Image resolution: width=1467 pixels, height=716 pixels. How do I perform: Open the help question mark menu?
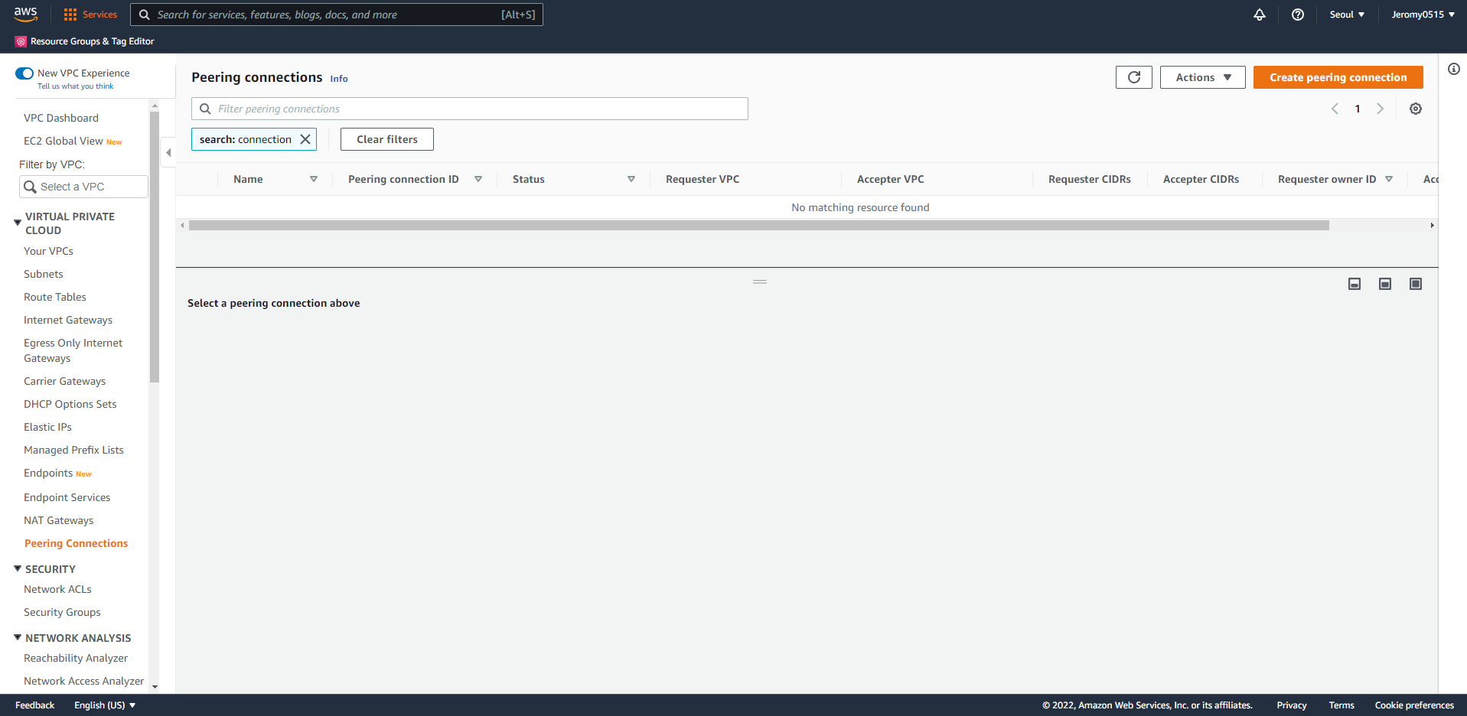(1298, 15)
